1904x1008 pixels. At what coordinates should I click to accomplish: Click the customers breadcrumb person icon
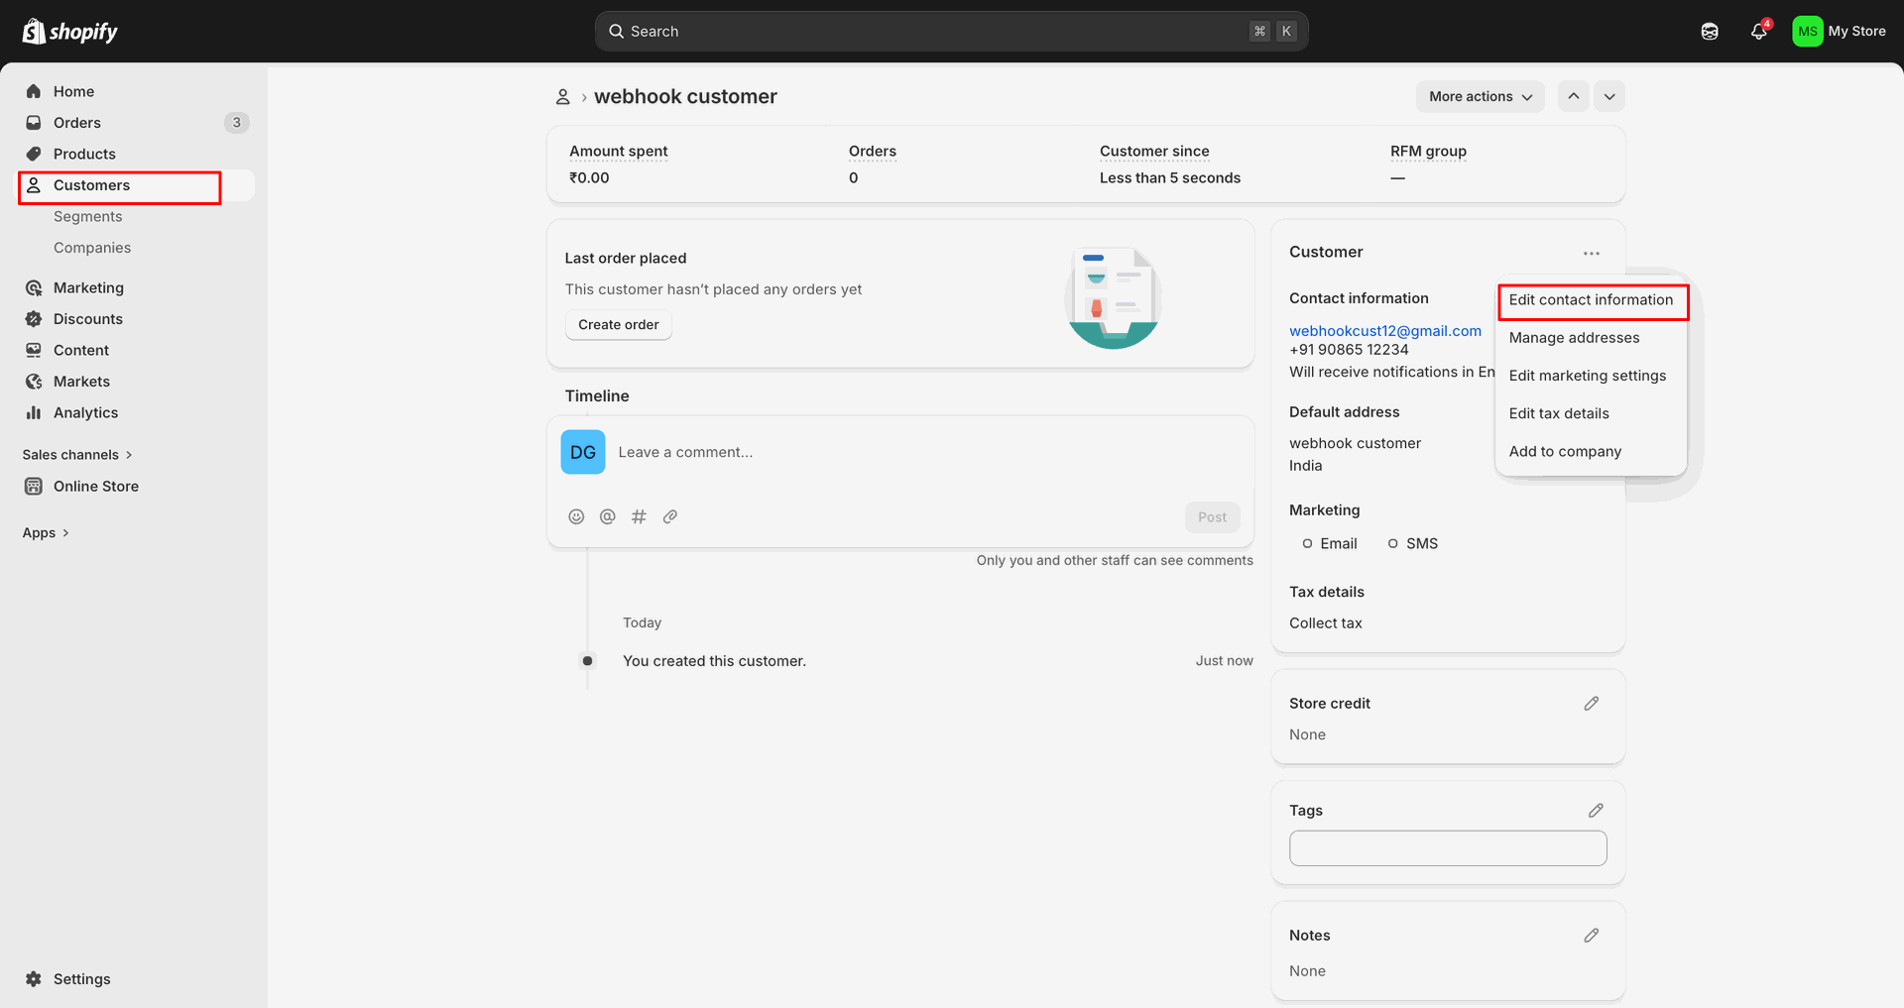[562, 97]
